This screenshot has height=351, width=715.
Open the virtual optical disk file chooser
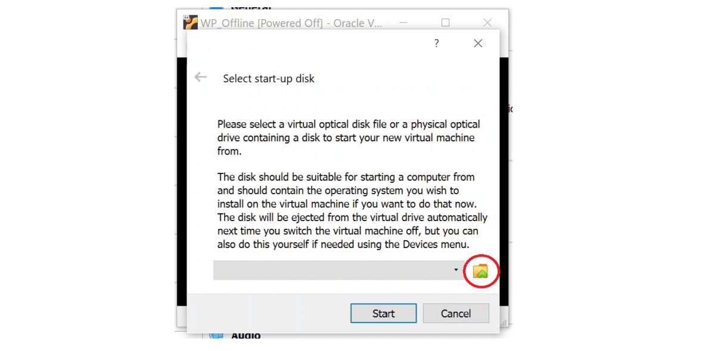(480, 271)
